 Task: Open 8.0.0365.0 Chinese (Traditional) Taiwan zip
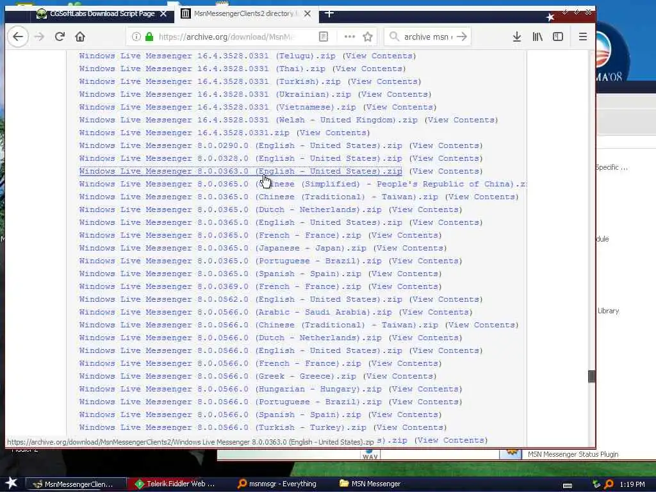pyautogui.click(x=259, y=197)
